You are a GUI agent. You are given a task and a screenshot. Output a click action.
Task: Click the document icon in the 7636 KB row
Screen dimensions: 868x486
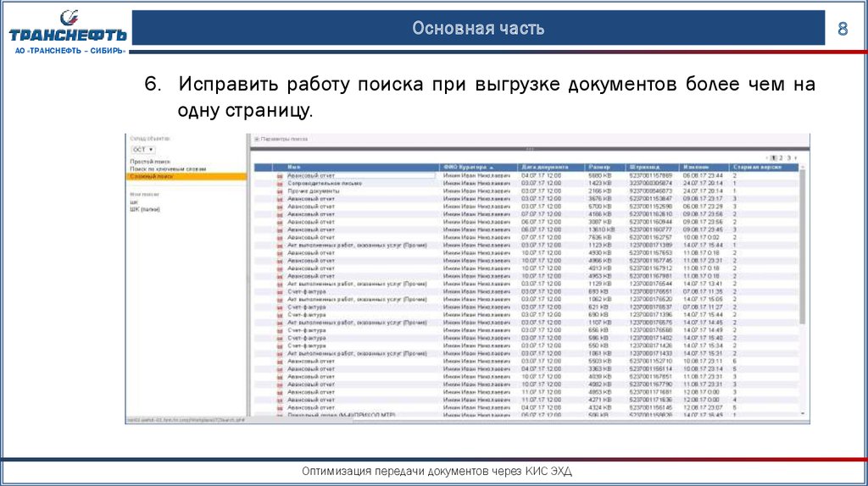tap(280, 238)
